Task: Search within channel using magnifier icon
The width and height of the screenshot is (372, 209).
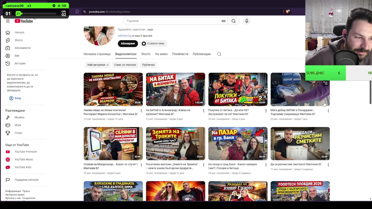Action: [219, 54]
